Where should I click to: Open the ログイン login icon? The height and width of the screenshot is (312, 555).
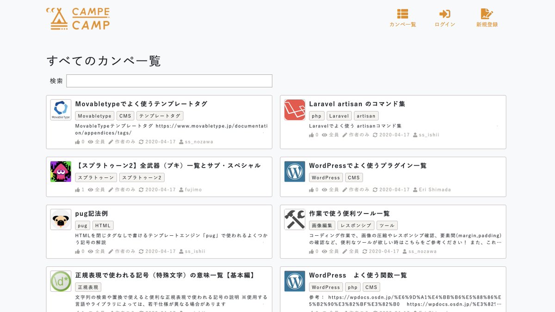click(x=445, y=14)
